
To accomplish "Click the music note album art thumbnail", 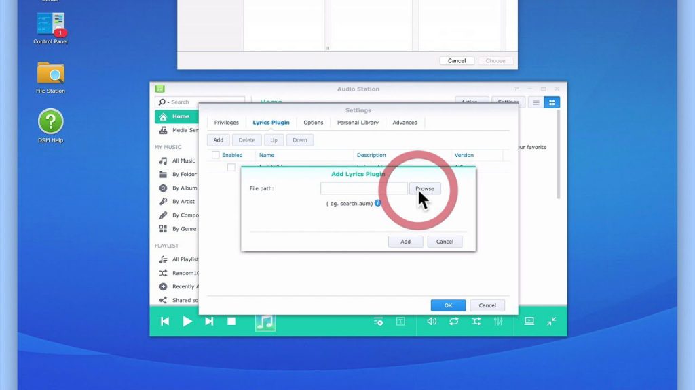I will [x=265, y=322].
